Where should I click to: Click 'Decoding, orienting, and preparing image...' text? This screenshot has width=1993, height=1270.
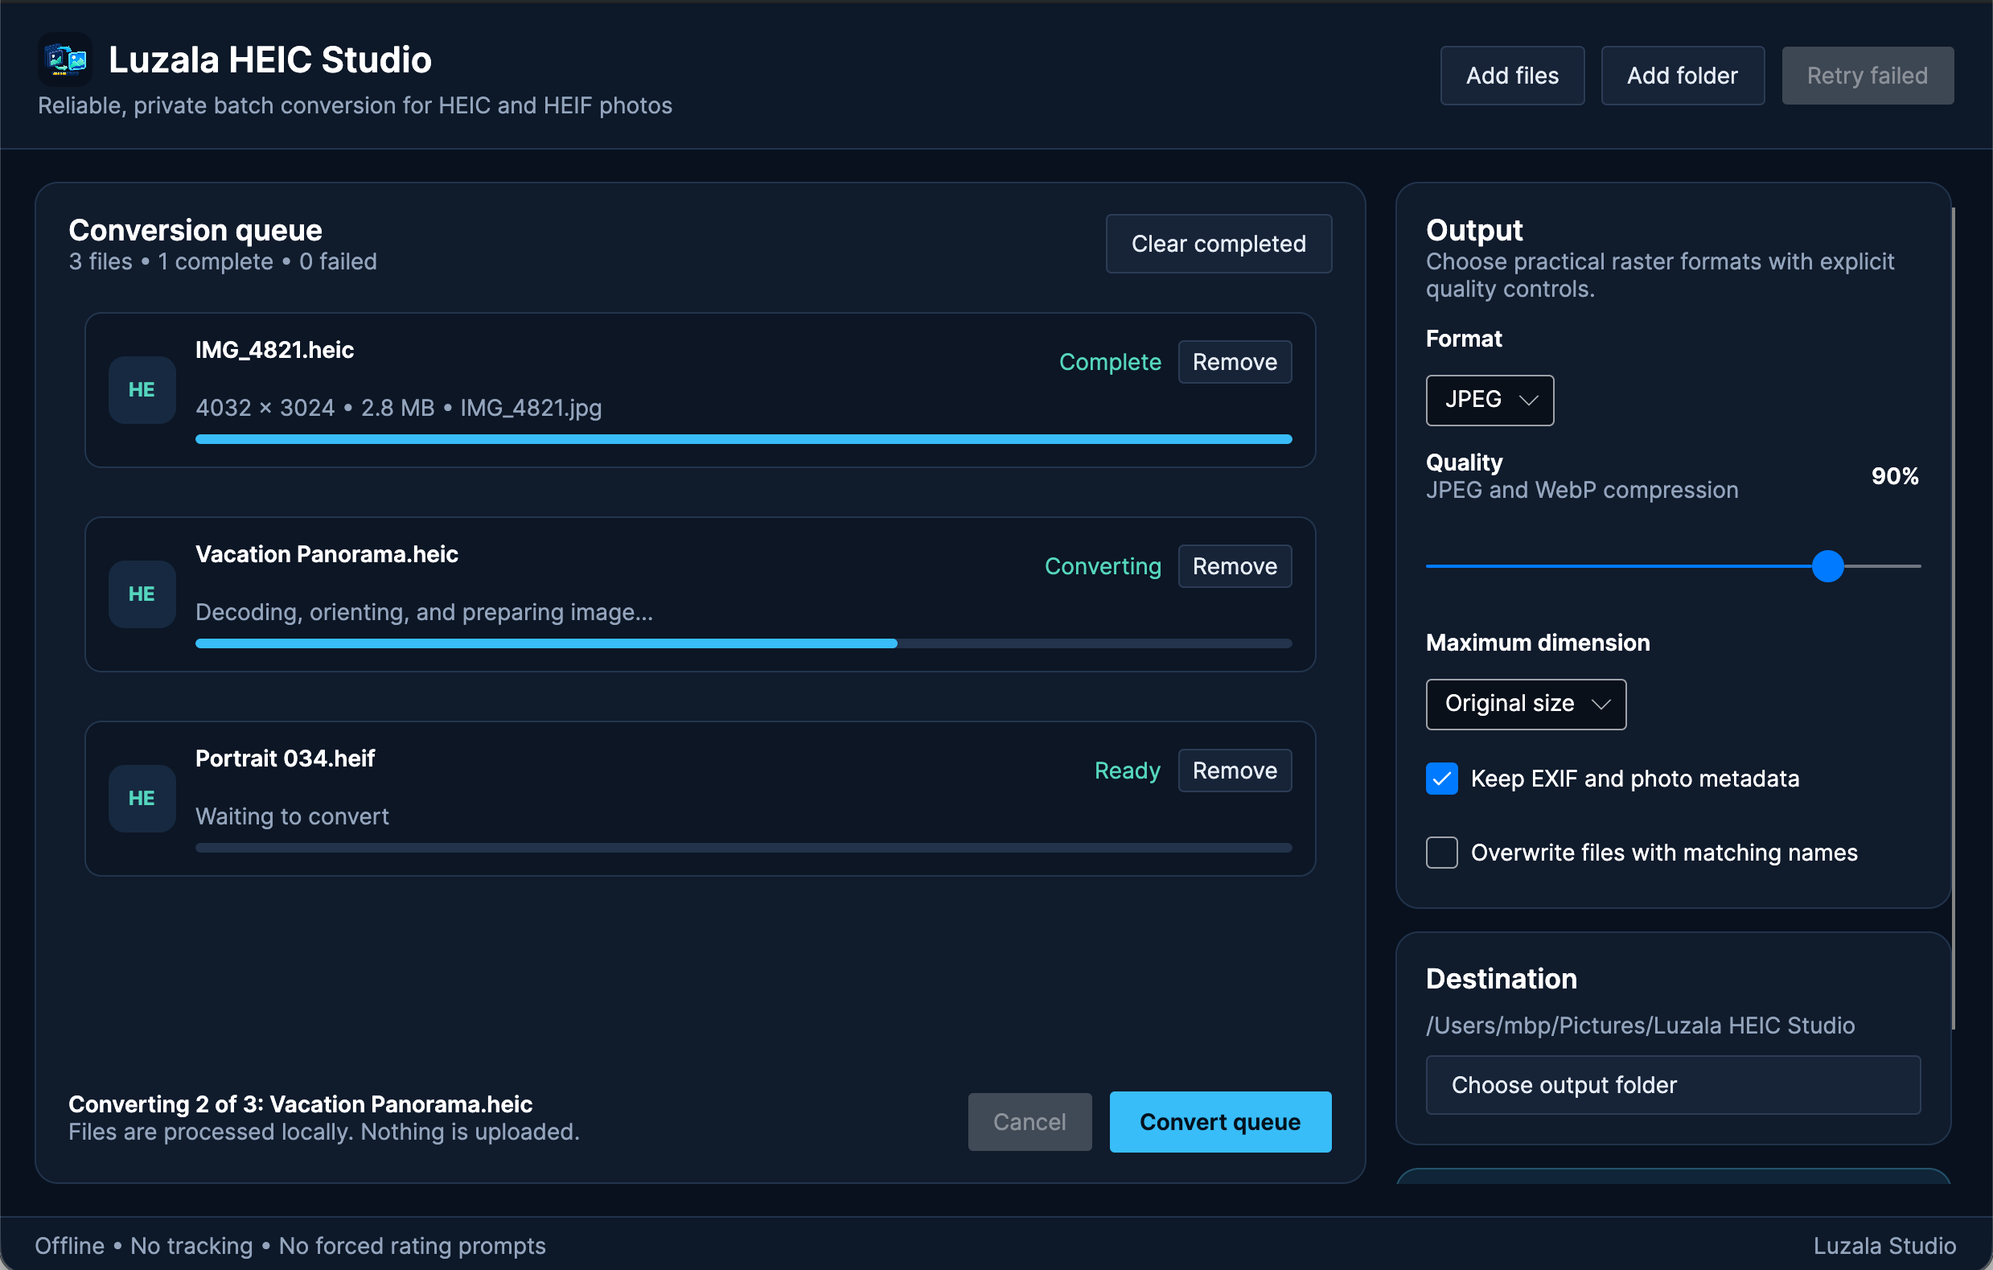click(x=424, y=613)
